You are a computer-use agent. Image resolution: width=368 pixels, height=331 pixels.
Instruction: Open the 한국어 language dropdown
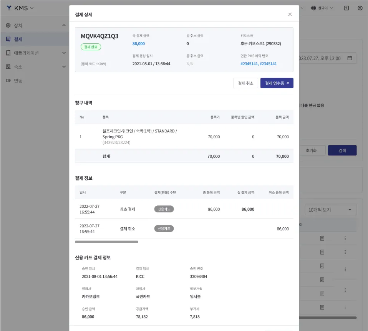coord(325,8)
